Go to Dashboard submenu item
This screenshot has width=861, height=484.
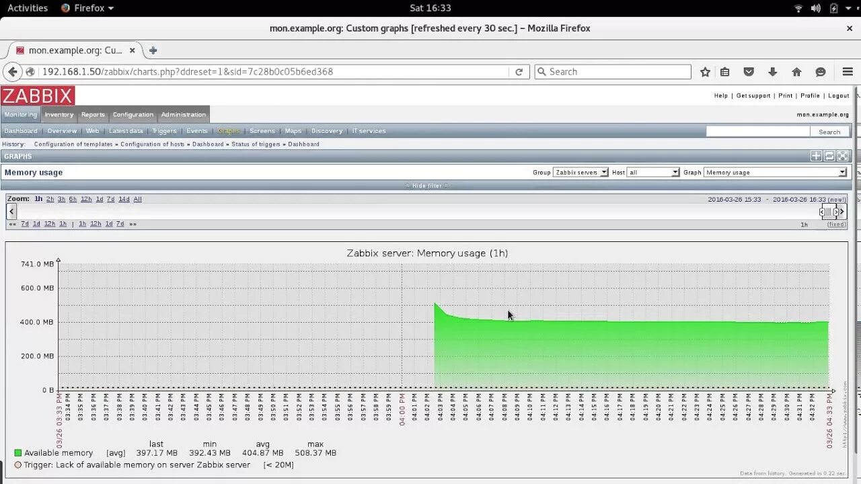click(21, 131)
